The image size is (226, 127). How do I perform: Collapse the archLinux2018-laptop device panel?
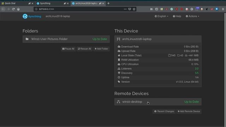tap(158, 39)
